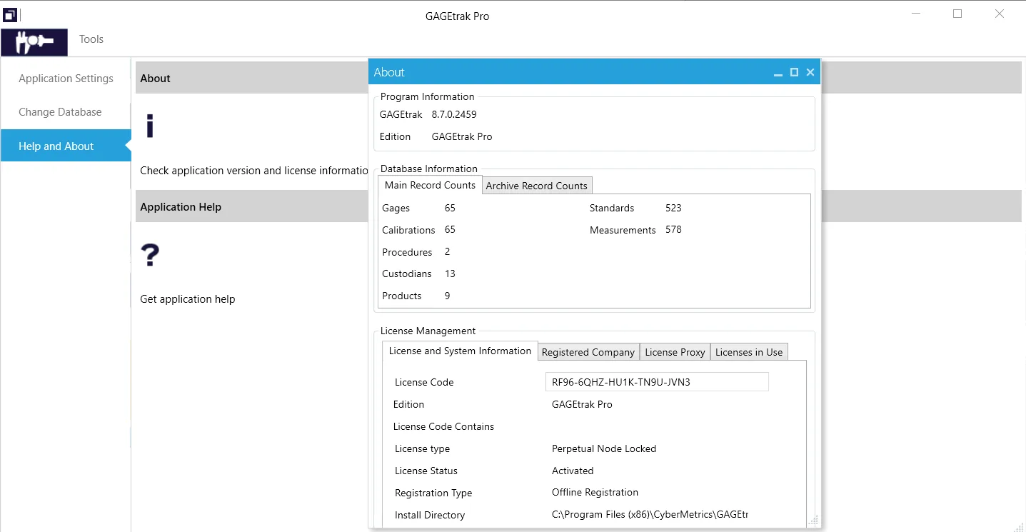Click into the License Code field
The width and height of the screenshot is (1026, 532).
[x=657, y=382]
